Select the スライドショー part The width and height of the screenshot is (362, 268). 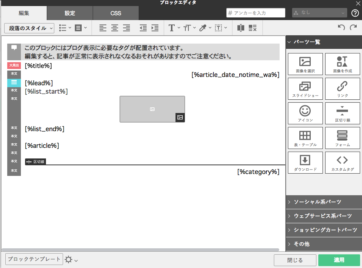click(305, 89)
